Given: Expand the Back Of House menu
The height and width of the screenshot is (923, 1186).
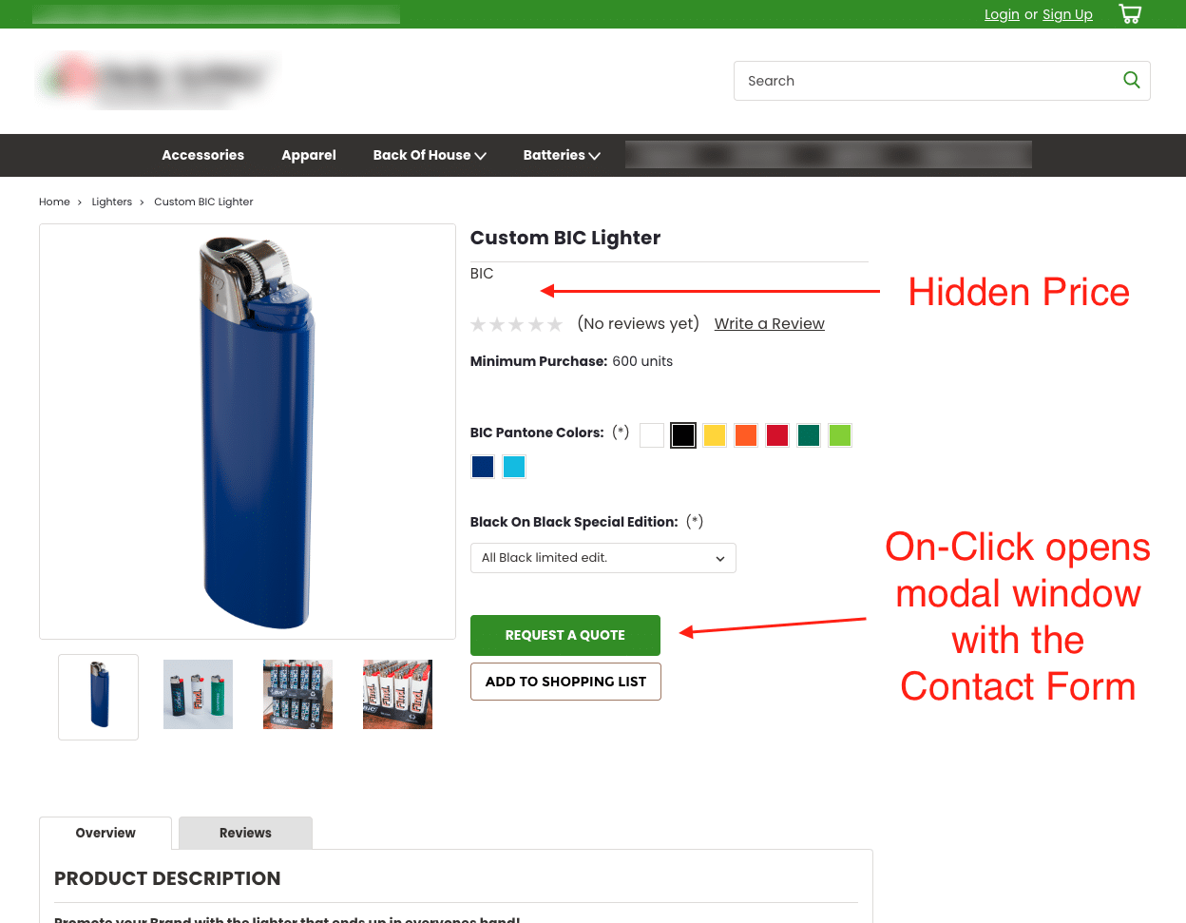Looking at the screenshot, I should [x=430, y=155].
